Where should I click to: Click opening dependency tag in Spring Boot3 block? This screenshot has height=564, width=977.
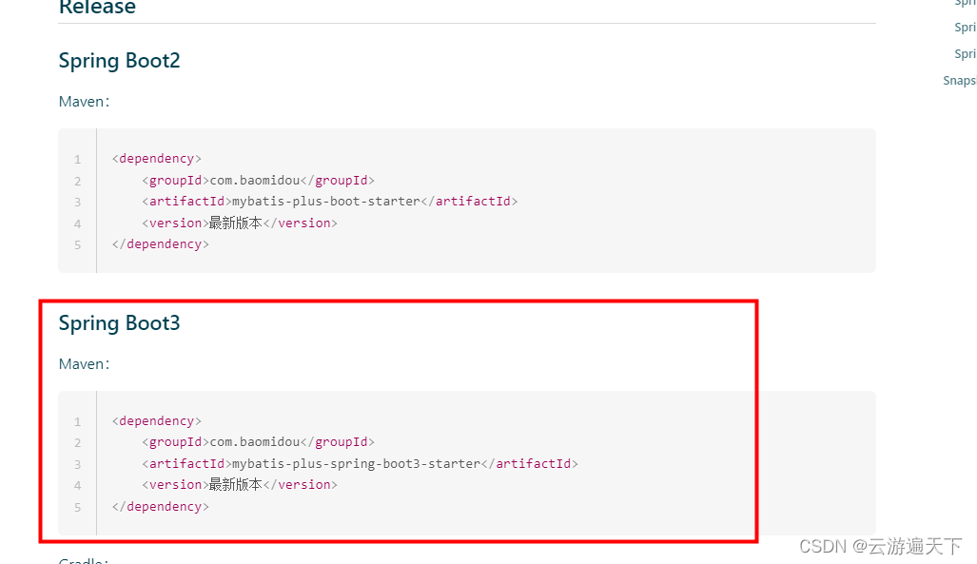(156, 421)
